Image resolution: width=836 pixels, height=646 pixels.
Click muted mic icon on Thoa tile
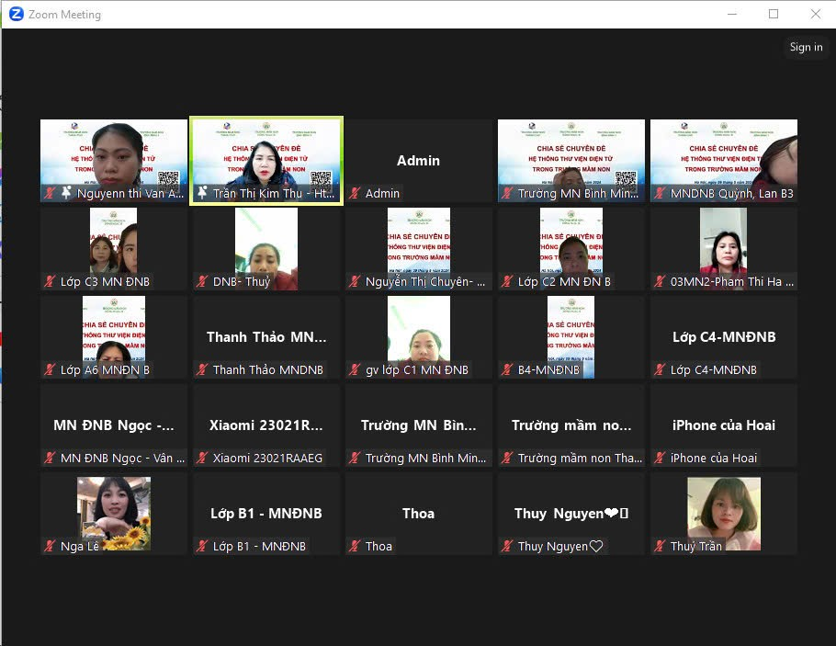[x=356, y=547]
